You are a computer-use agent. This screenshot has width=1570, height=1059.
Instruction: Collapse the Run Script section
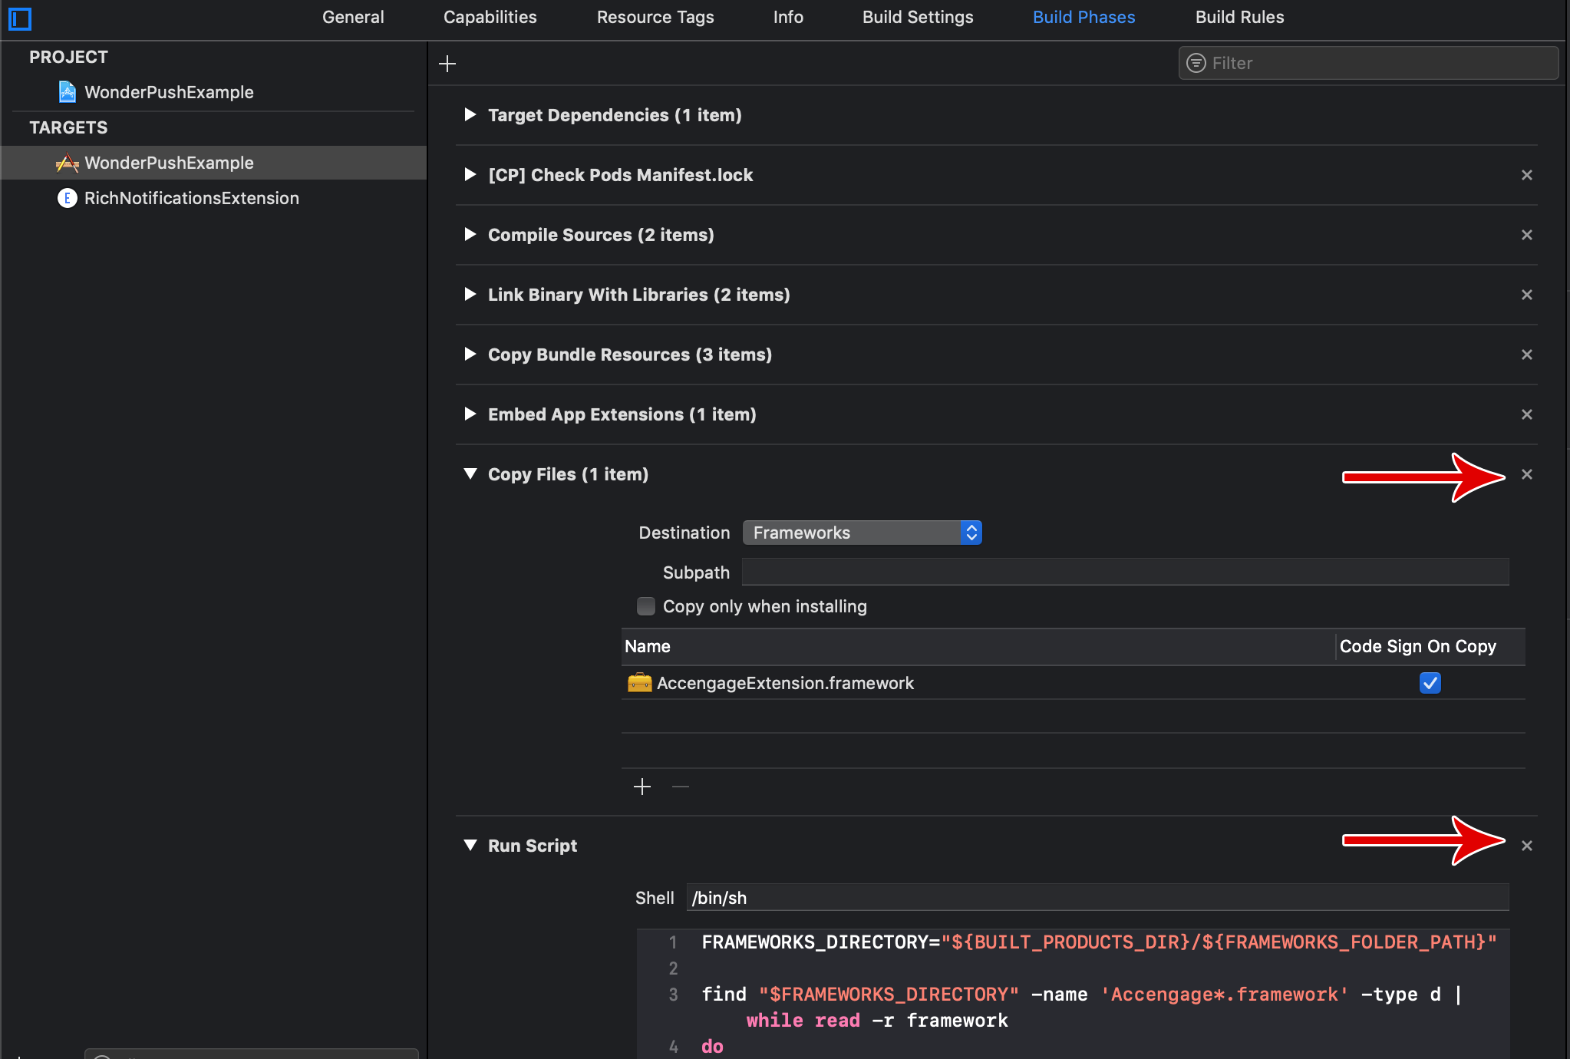[x=470, y=846]
